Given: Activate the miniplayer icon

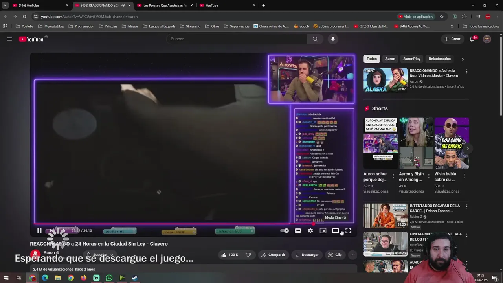Looking at the screenshot, I should [323, 231].
